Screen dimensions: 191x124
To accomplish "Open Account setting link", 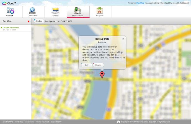I will click(153, 3).
